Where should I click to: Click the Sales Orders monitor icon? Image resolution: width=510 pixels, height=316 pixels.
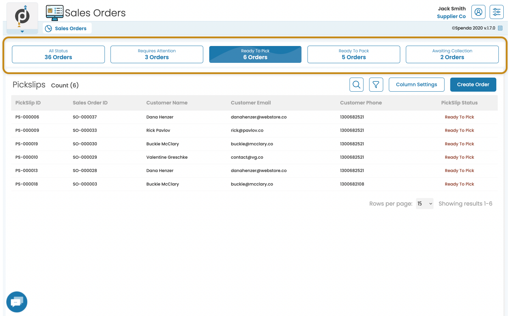(55, 13)
